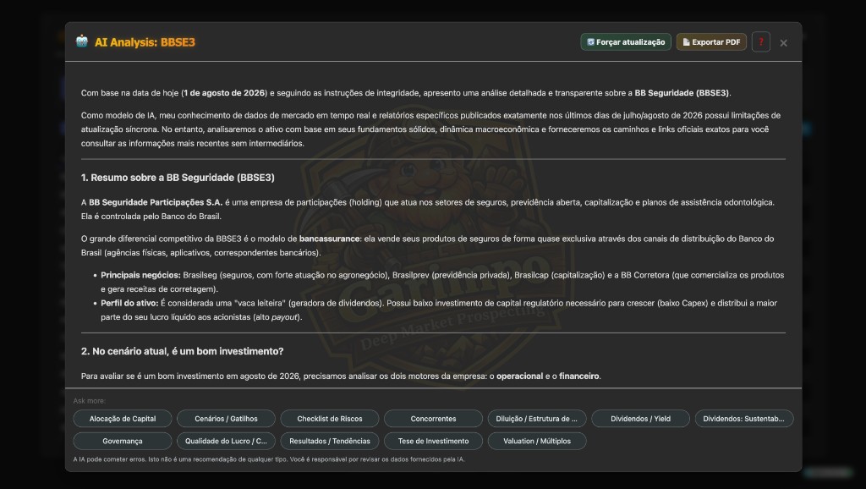Select the Cenários / Gatilhos chip
Viewport: 866px width, 489px height.
[x=226, y=418]
